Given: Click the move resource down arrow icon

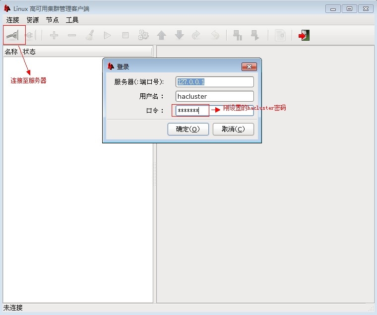Looking at the screenshot, I should (x=180, y=35).
